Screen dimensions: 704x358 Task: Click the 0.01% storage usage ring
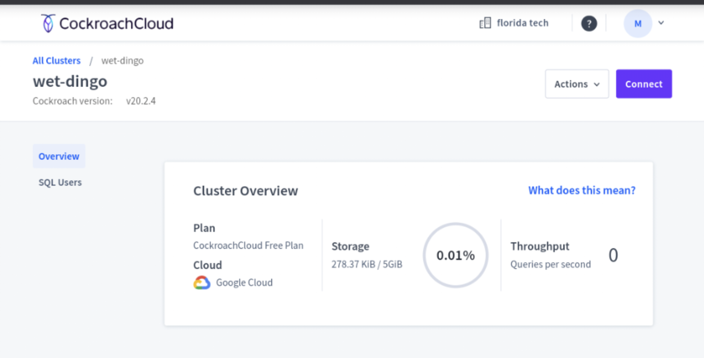pos(455,255)
